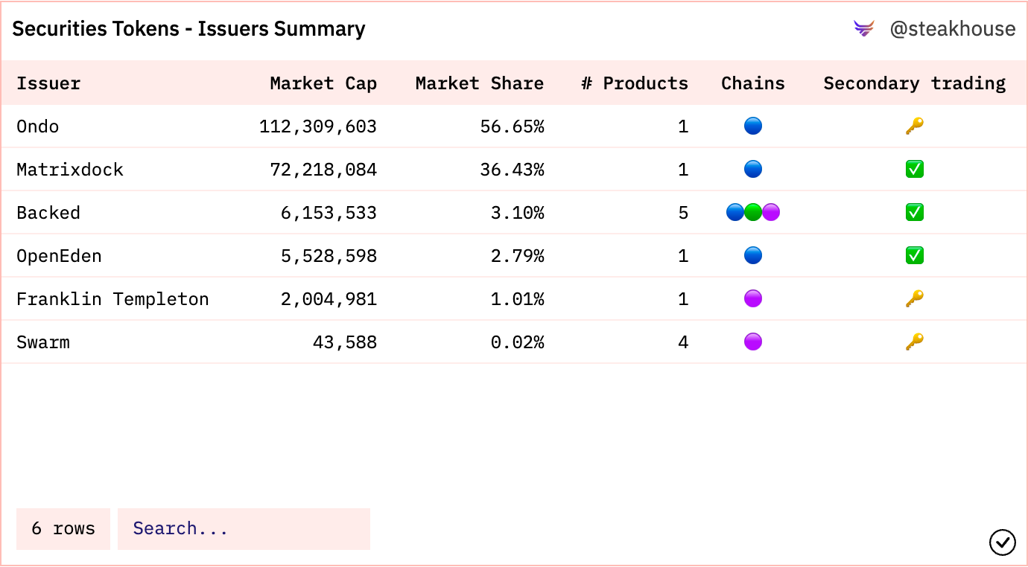This screenshot has height=567, width=1028.
Task: Click market cap value 2,004,981
Action: [x=329, y=299]
